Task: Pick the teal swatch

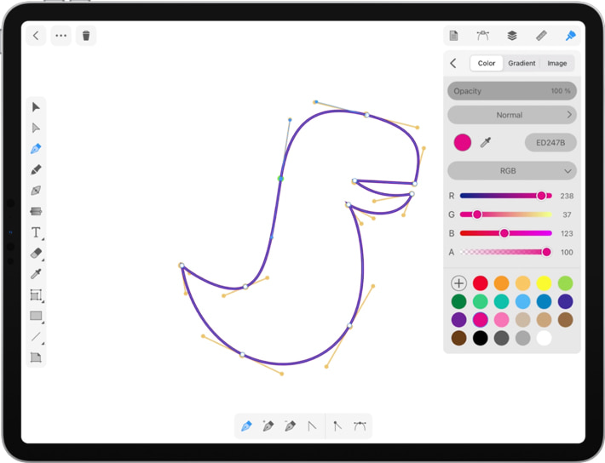Action: 501,301
